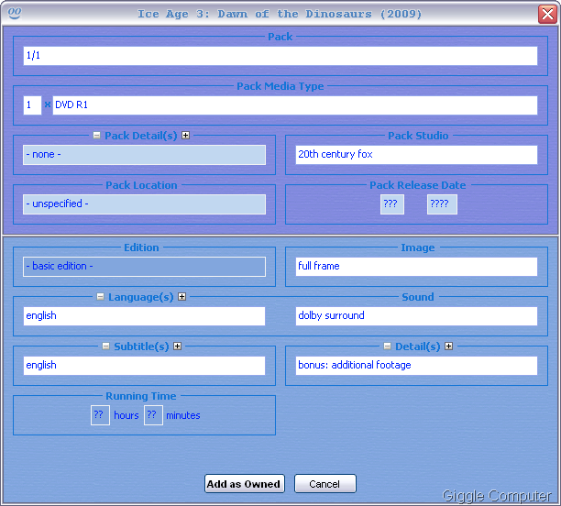Click the minus icon beside Detail(s)

click(x=387, y=346)
